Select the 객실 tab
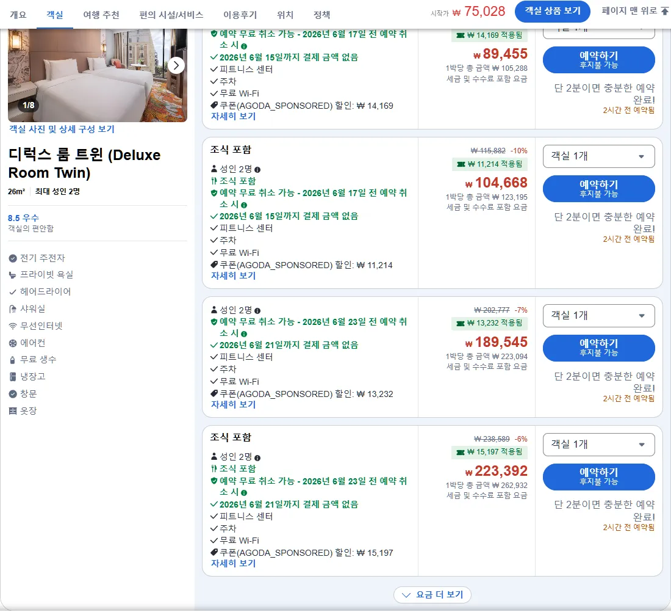The image size is (671, 612). tap(55, 15)
